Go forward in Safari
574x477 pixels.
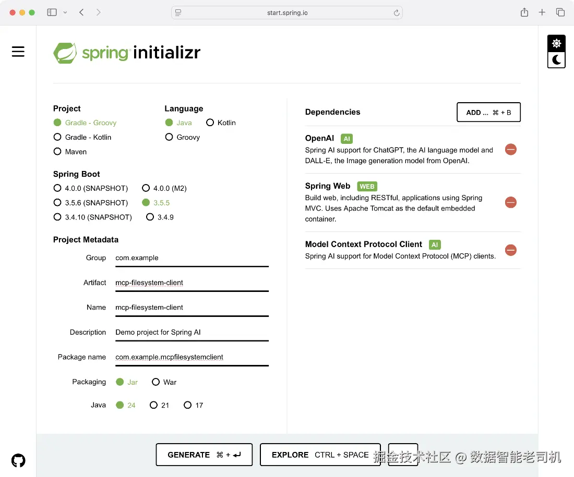pos(98,13)
